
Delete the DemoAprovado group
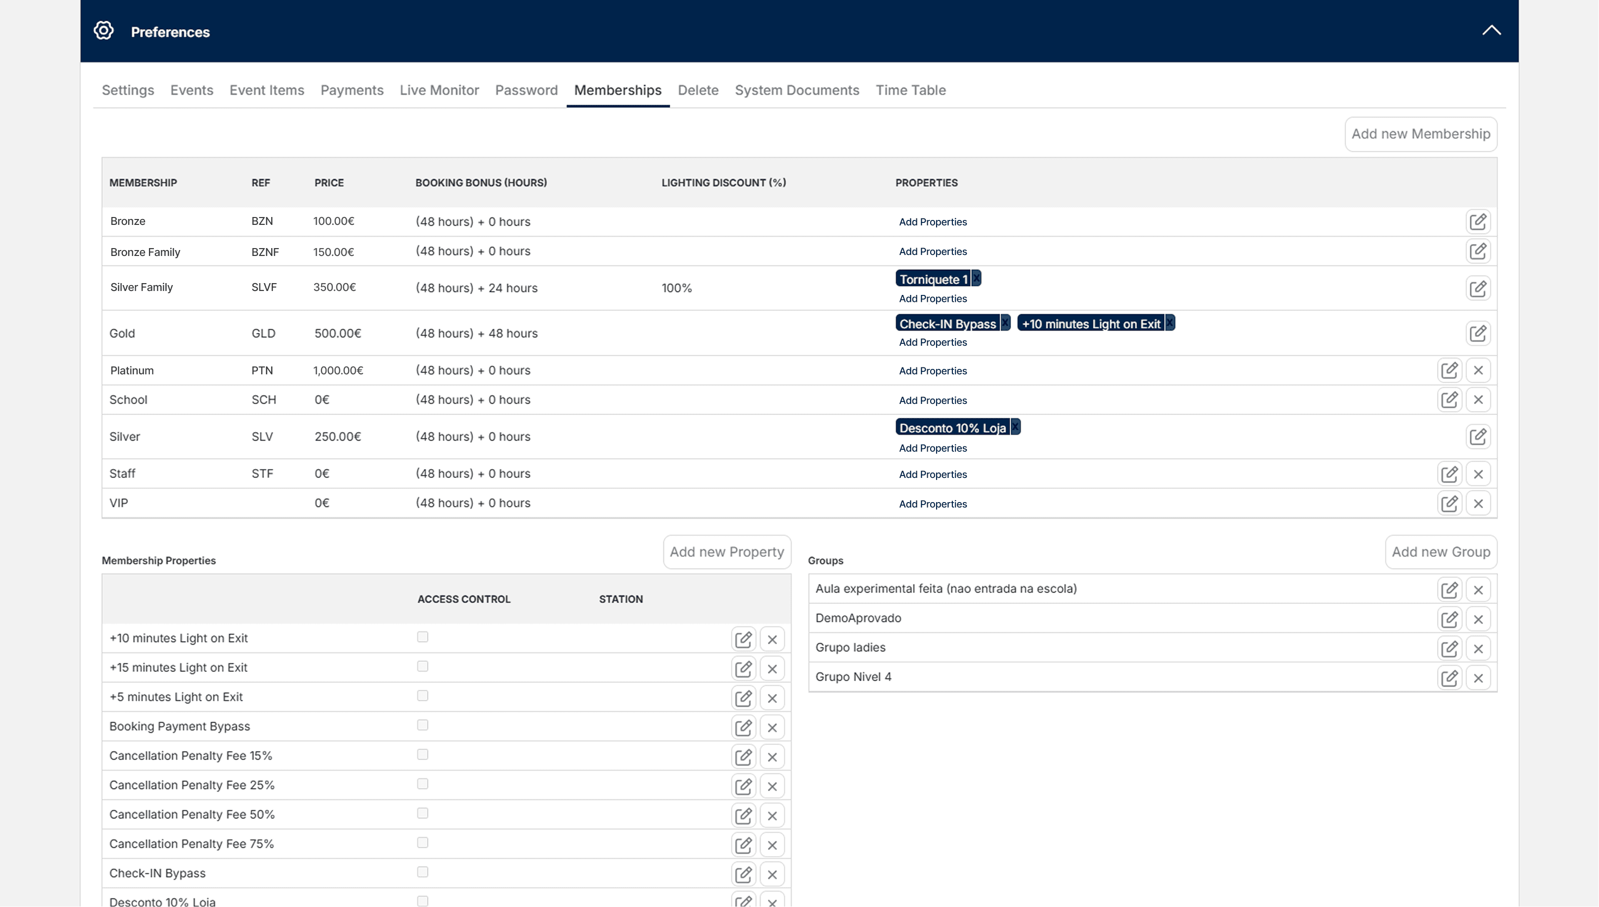click(x=1478, y=618)
